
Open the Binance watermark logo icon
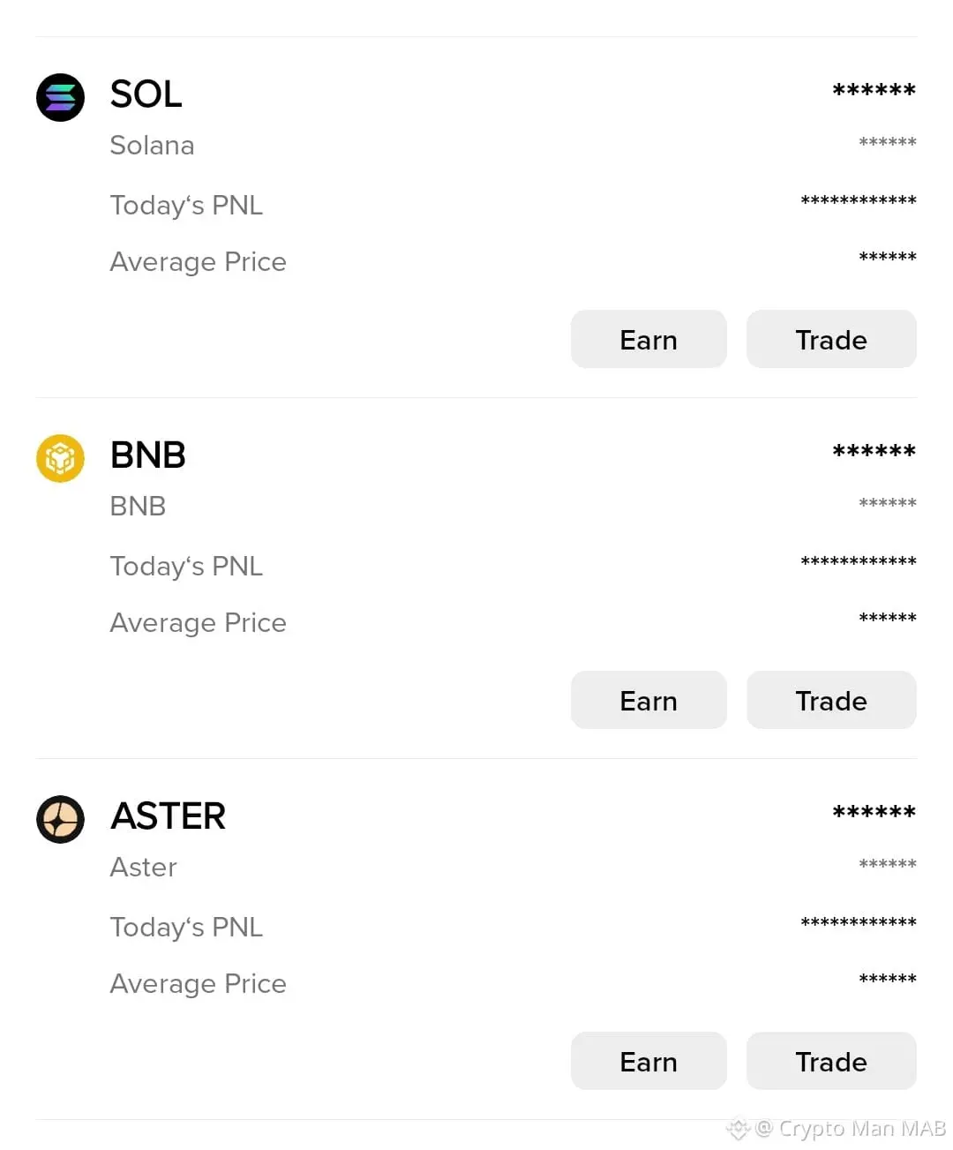pyautogui.click(x=738, y=1128)
